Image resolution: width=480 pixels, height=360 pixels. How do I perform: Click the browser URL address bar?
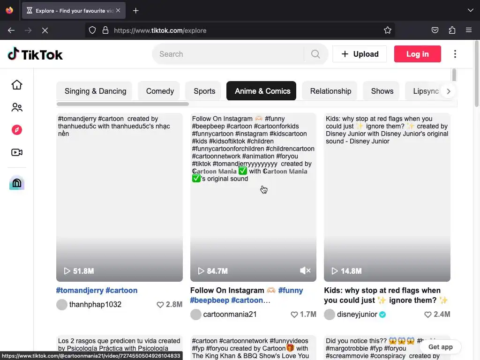[x=240, y=30]
